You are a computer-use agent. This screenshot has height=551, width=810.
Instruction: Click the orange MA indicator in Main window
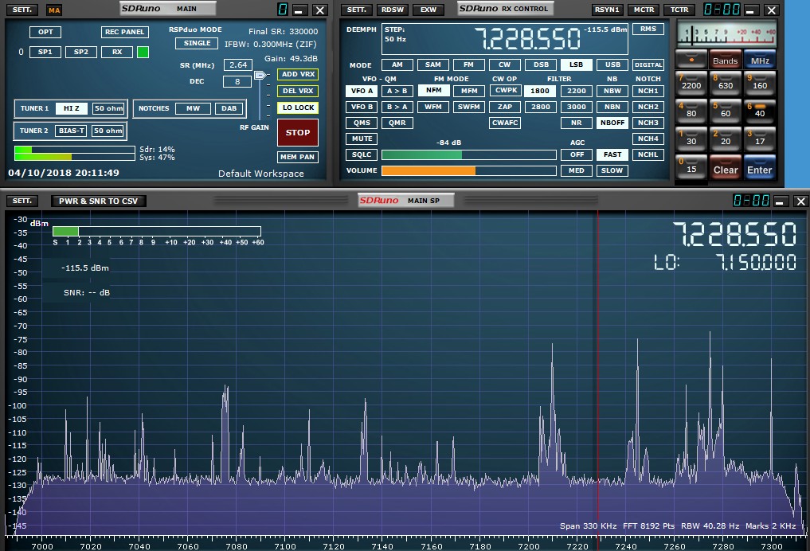pyautogui.click(x=53, y=10)
